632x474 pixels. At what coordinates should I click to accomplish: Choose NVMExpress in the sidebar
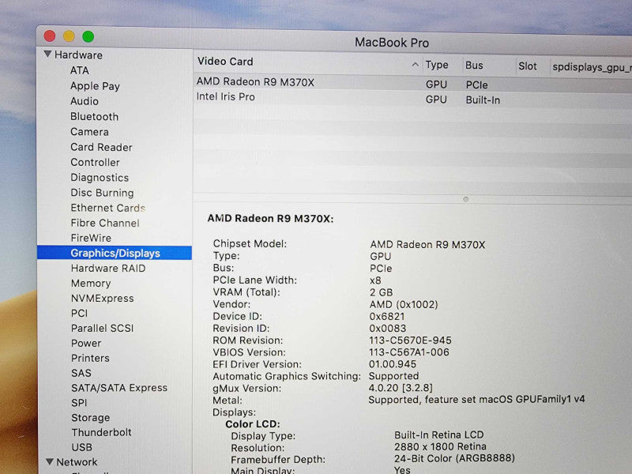point(103,299)
